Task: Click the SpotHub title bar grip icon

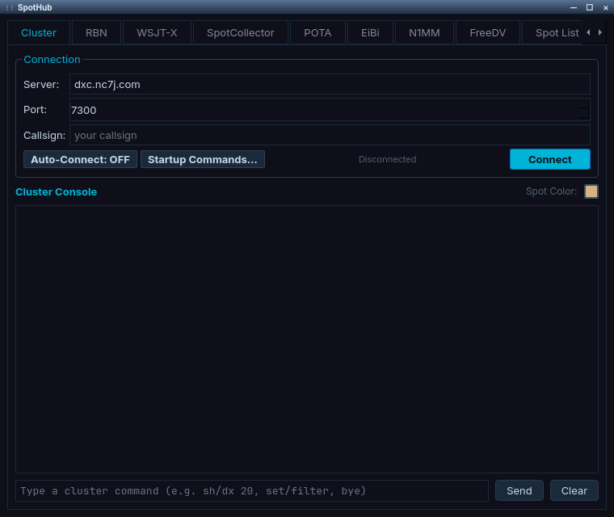Action: coord(10,7)
